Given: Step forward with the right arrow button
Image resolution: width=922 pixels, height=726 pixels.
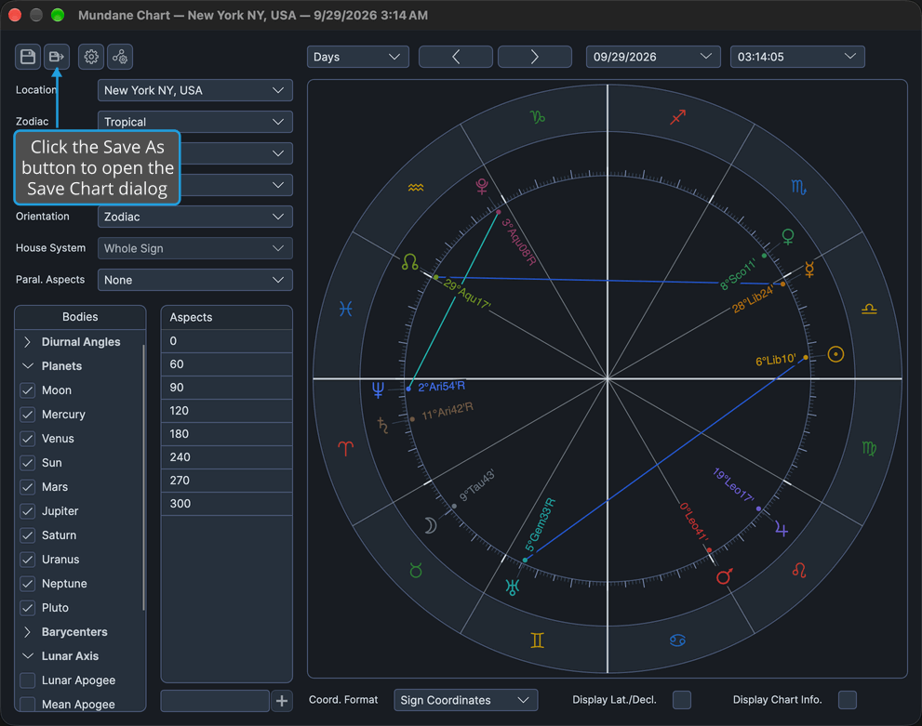Looking at the screenshot, I should (535, 57).
